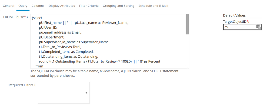
Task: Click the TargetObjectID input field
Action: click(239, 27)
